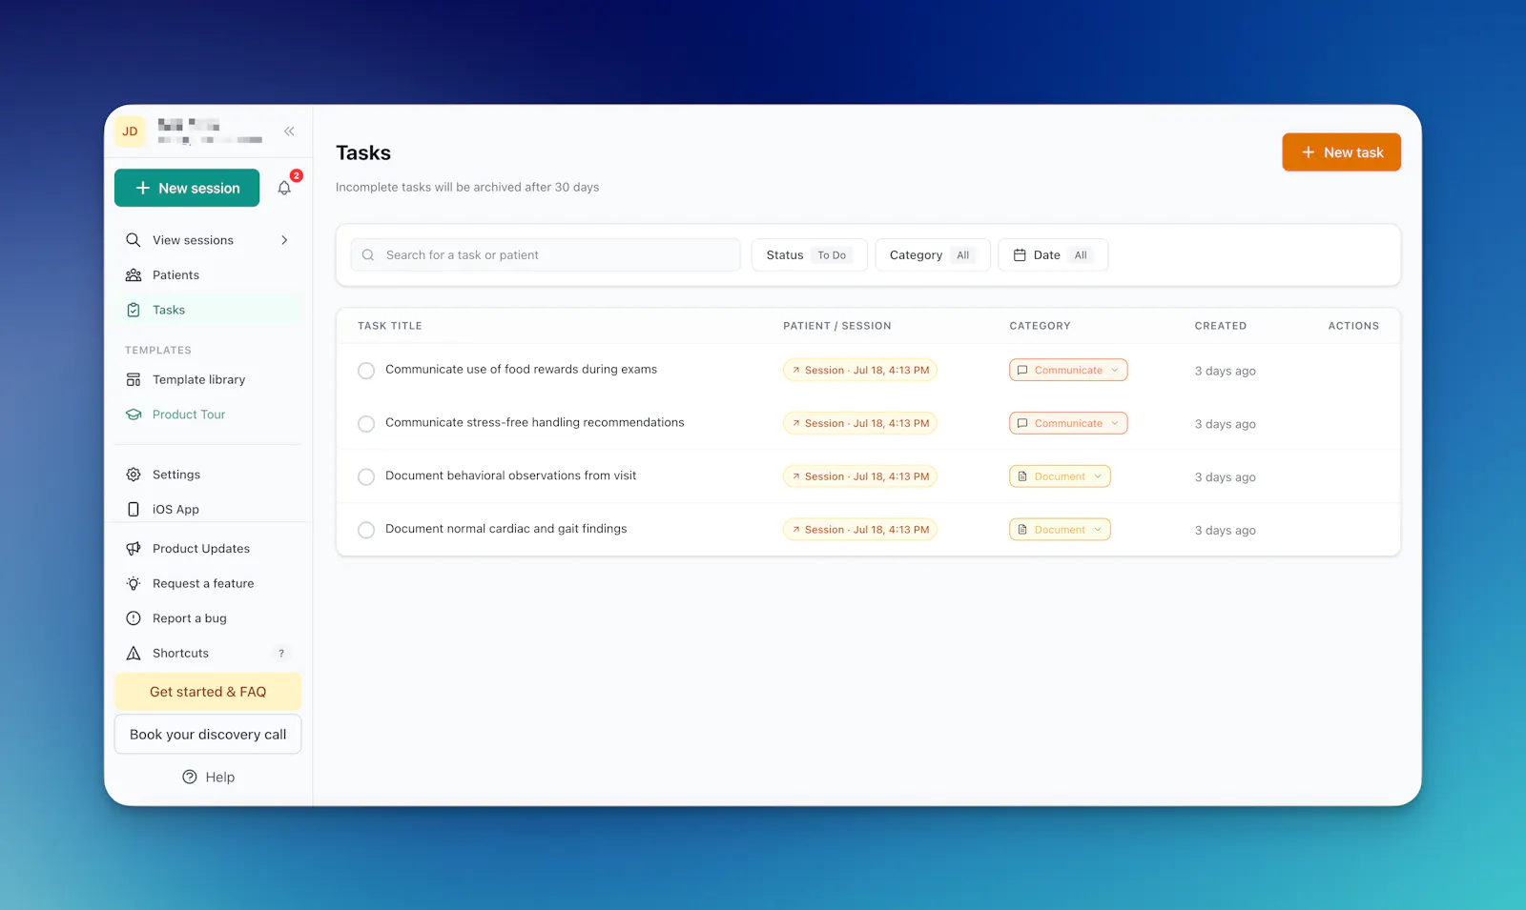1526x910 pixels.
Task: Click the PATIENT / SESSION column header
Action: 837,326
